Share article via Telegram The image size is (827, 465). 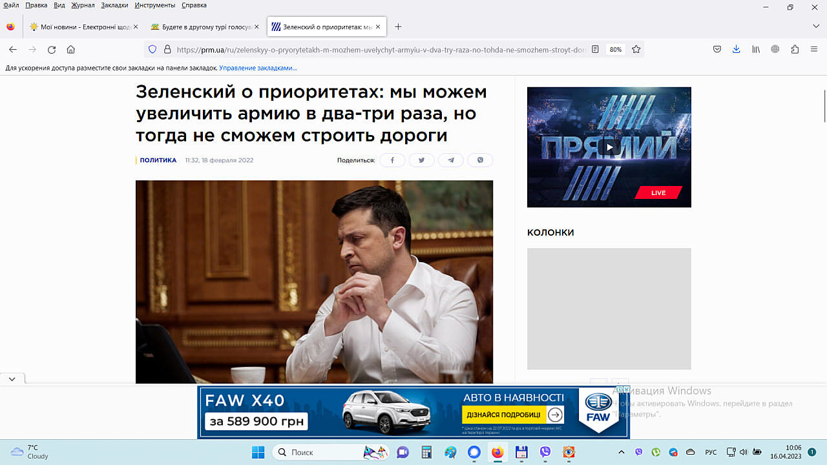click(451, 160)
